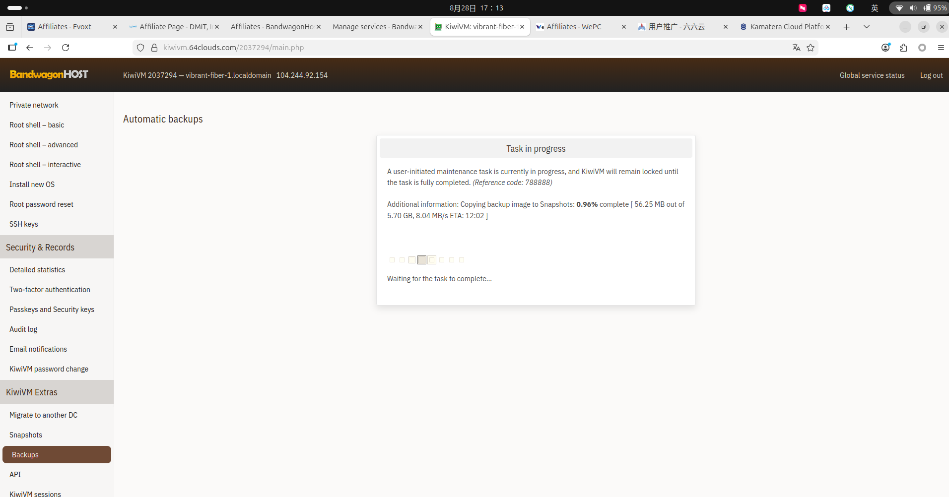949x497 pixels.
Task: Reload the current page
Action: [x=66, y=48]
